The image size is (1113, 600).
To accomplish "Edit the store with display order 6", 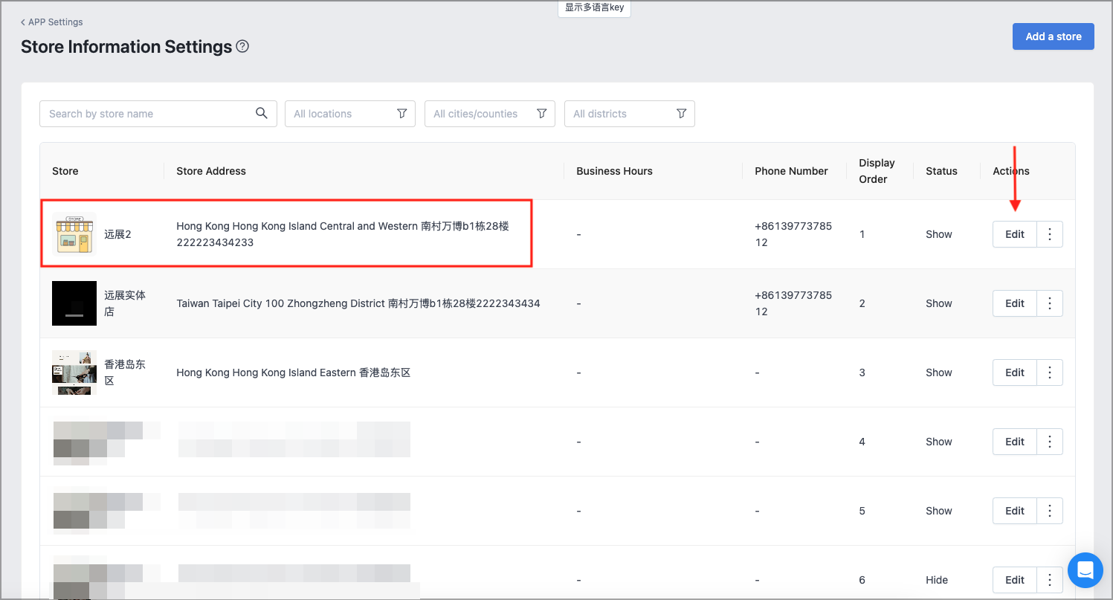I will (1015, 580).
